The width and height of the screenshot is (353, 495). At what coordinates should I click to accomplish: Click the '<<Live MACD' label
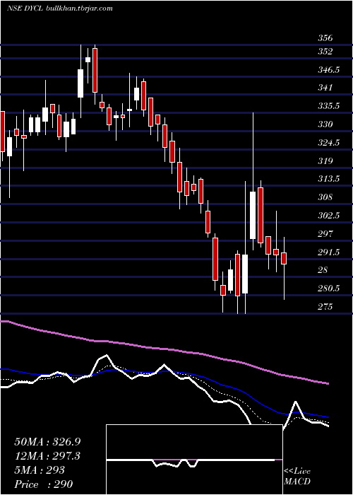pos(297,477)
